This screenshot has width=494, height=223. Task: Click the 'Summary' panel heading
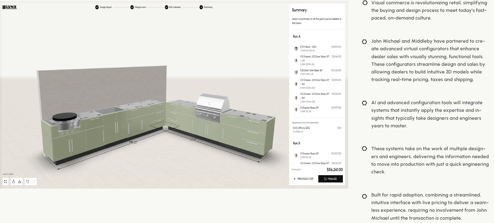pyautogui.click(x=299, y=10)
